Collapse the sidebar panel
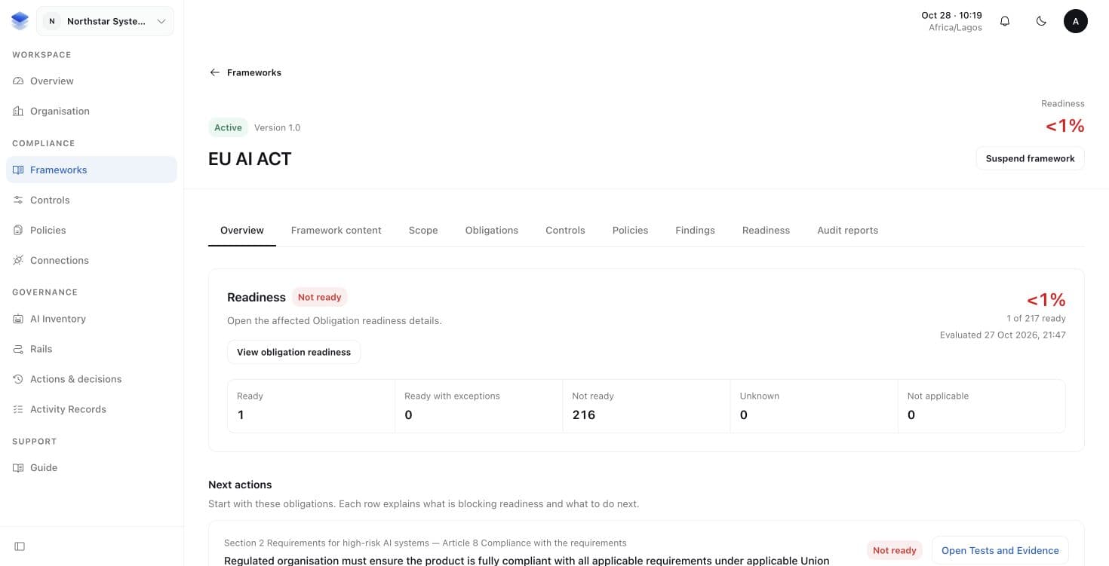This screenshot has height=566, width=1109. pos(20,546)
